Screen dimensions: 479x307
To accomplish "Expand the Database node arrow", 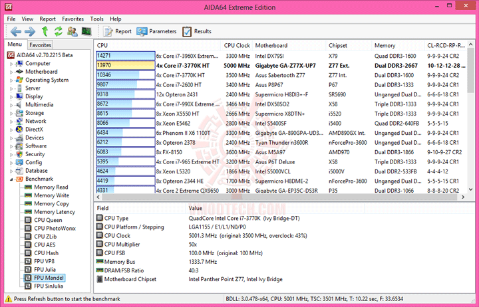I will coord(11,171).
